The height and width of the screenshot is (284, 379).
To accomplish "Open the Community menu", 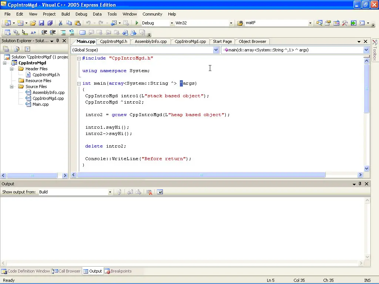I will coord(152,14).
